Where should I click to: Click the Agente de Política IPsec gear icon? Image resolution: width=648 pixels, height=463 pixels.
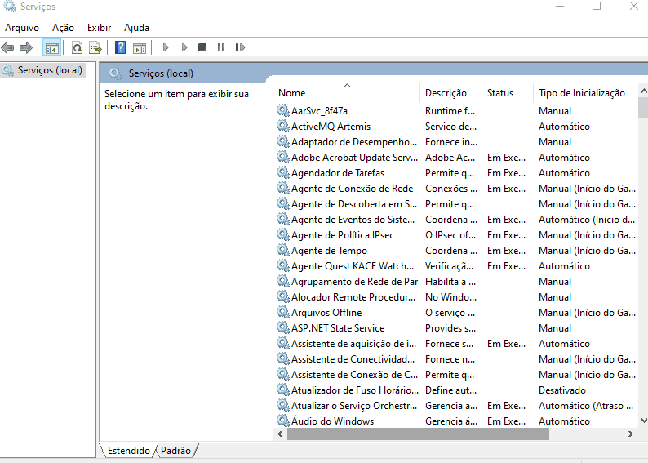coord(282,234)
